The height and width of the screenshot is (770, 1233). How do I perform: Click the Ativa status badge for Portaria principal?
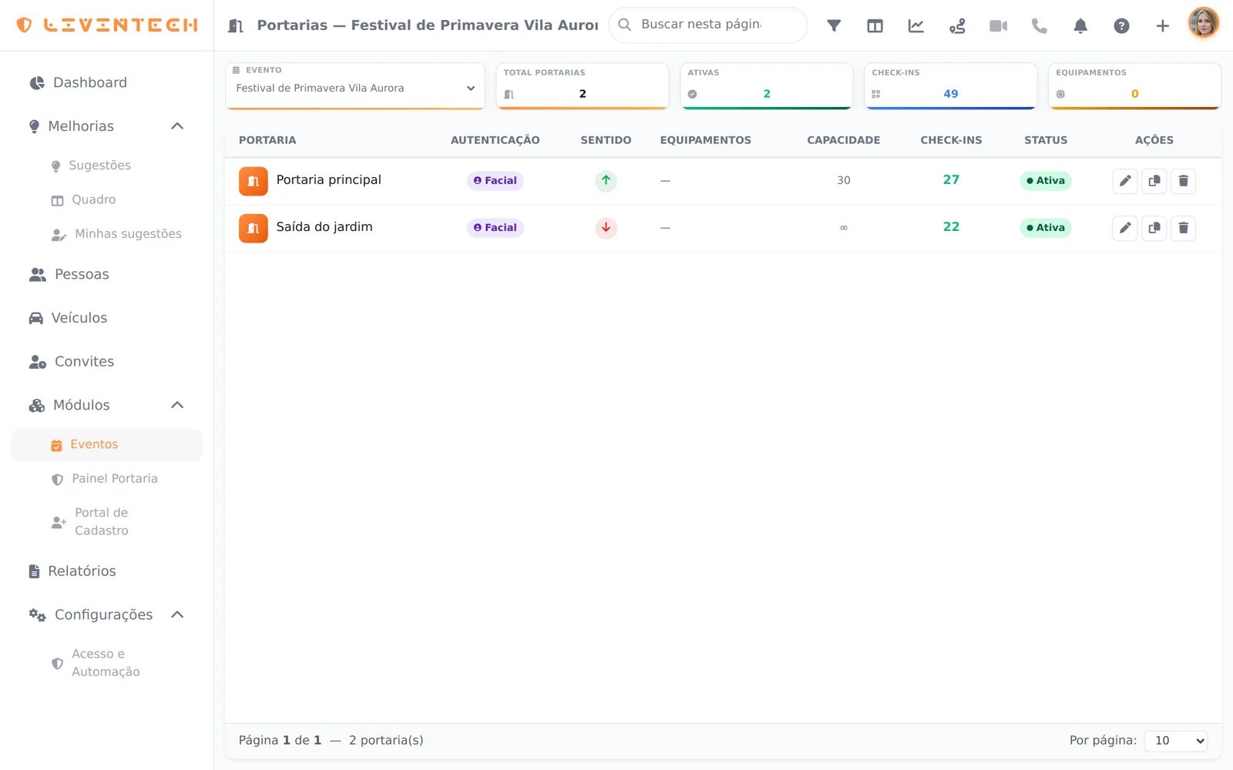pos(1045,181)
